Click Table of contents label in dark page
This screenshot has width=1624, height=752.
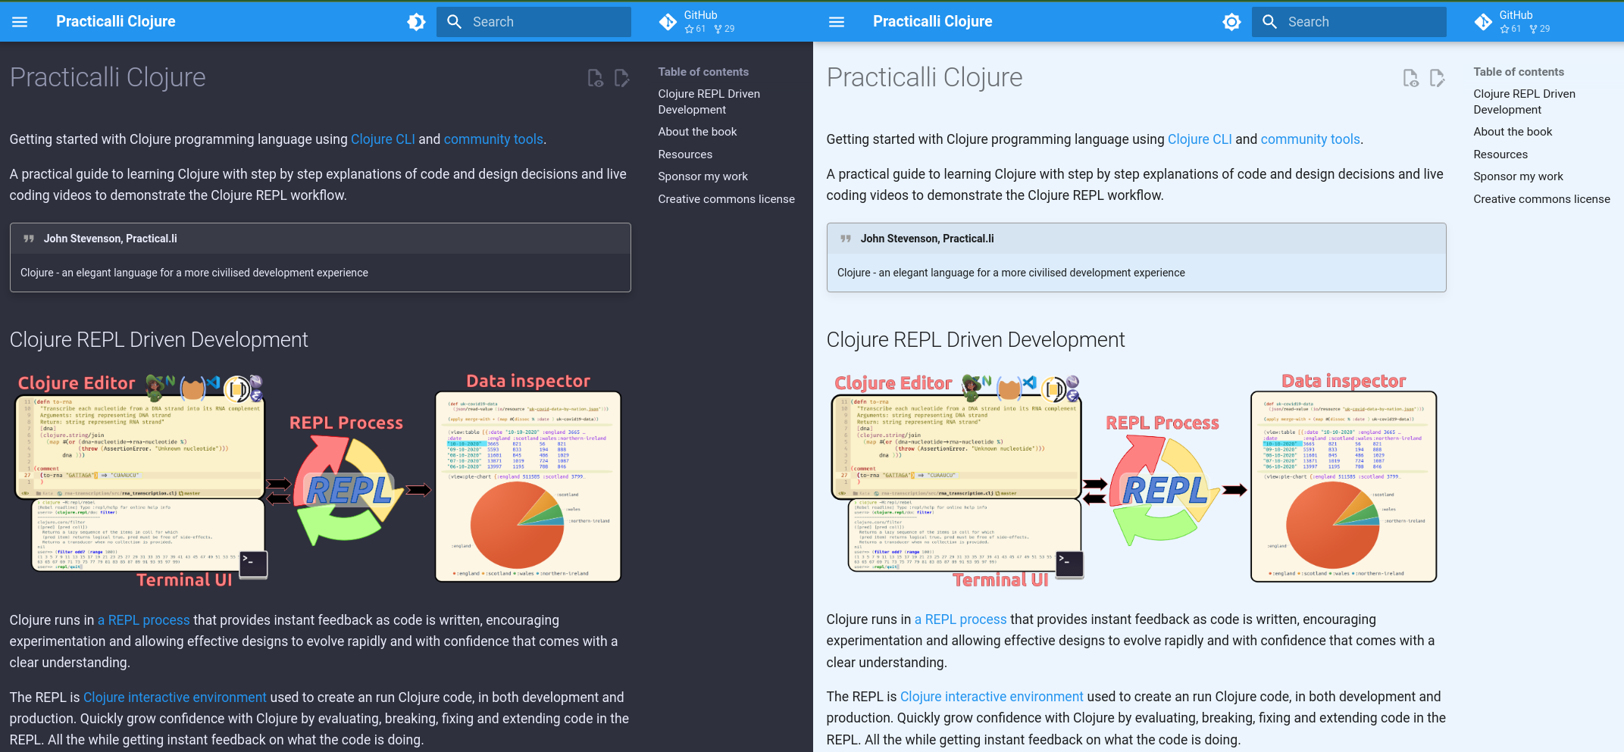pos(703,72)
